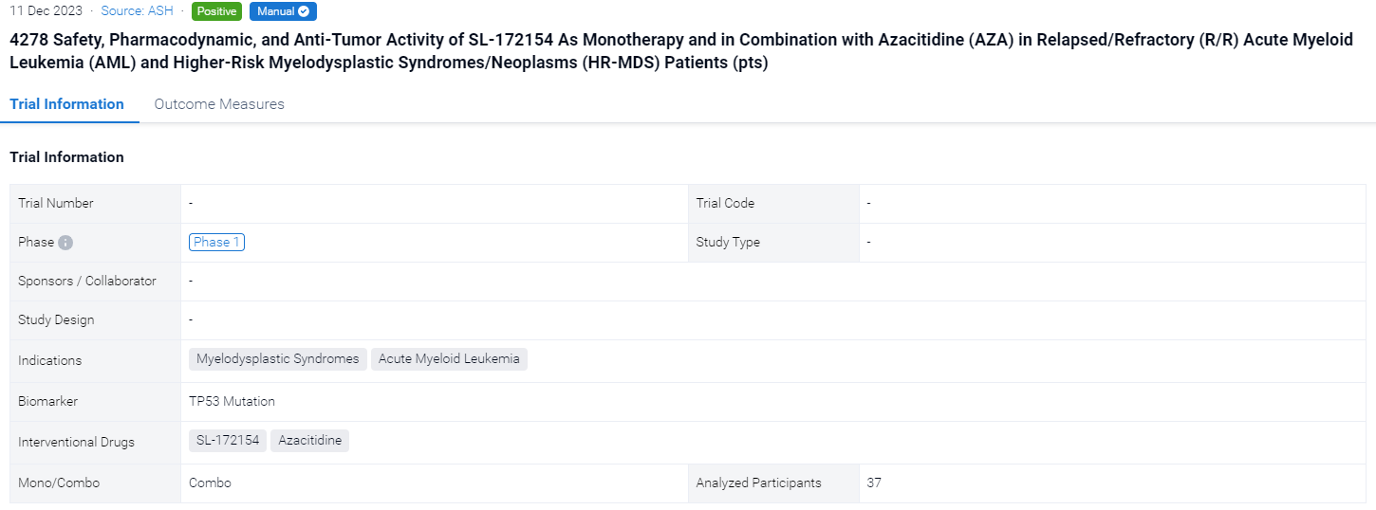The height and width of the screenshot is (510, 1376).
Task: Click the Combo value in Mono/Combo row
Action: pos(210,483)
